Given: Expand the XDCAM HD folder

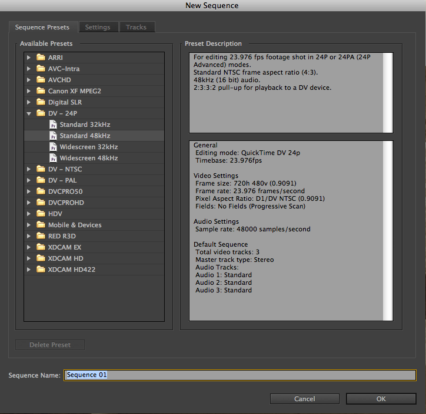Looking at the screenshot, I should point(28,258).
